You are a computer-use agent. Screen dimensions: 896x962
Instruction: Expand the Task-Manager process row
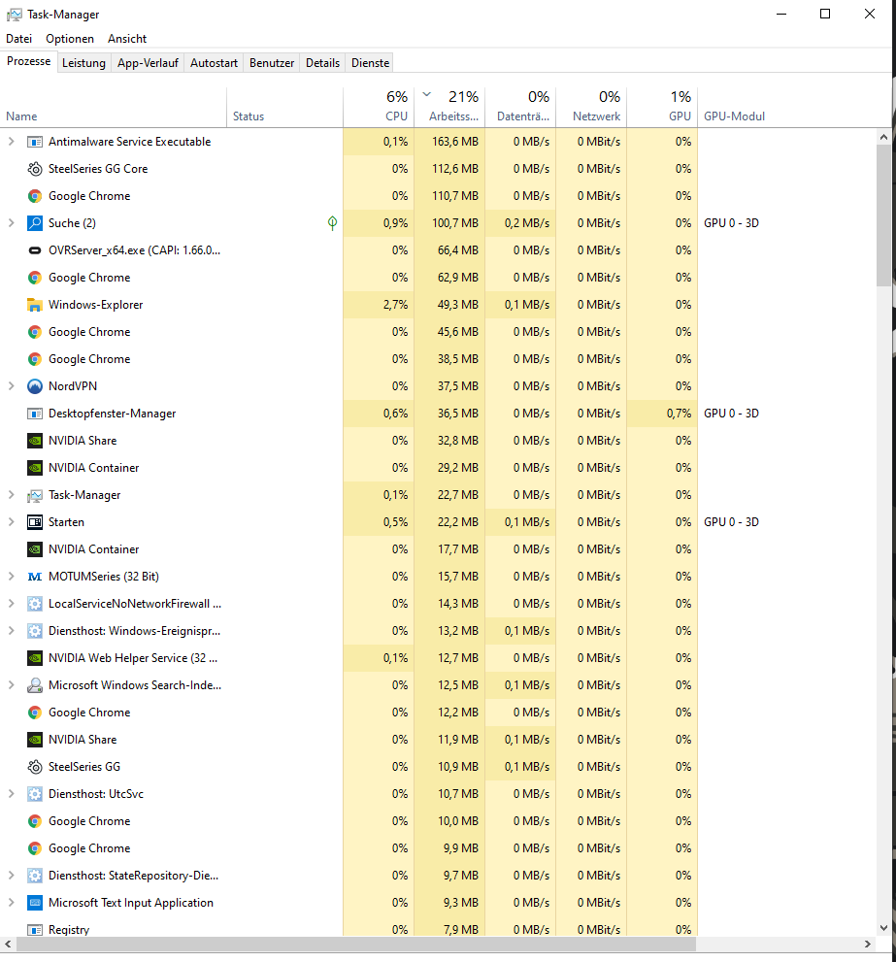point(11,495)
